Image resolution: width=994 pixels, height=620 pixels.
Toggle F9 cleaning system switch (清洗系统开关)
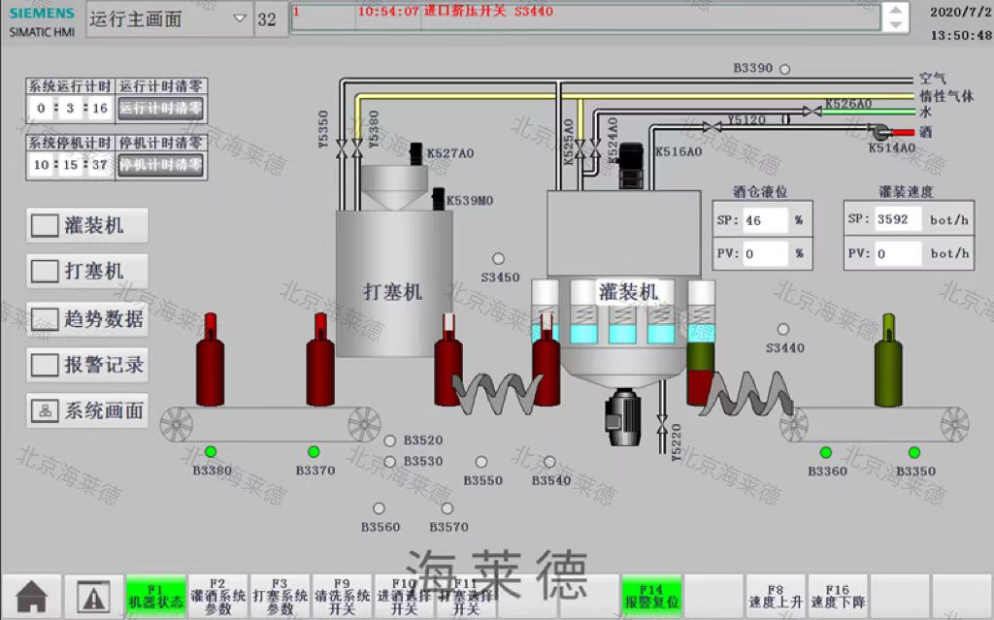pos(342,595)
